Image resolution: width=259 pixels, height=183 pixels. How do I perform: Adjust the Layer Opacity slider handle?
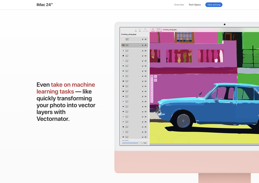(x=139, y=143)
